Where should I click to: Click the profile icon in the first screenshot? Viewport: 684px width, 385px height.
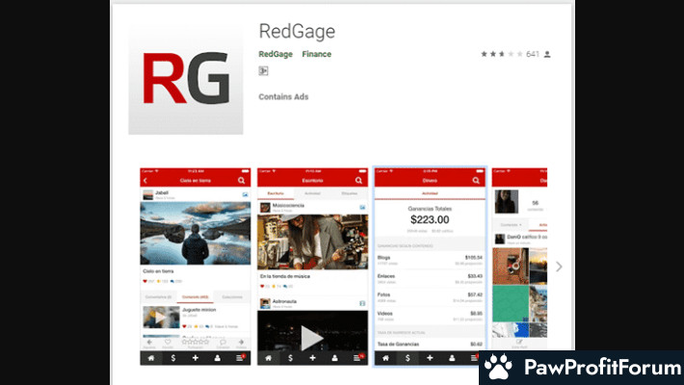217,358
